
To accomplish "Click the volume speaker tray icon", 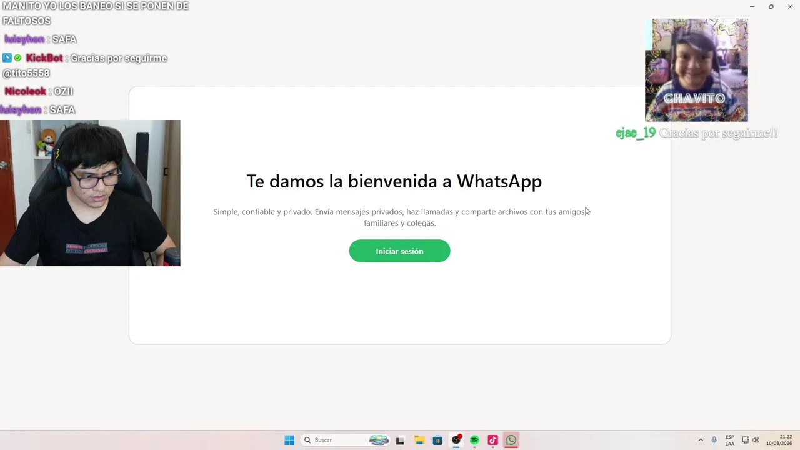I will 756,440.
